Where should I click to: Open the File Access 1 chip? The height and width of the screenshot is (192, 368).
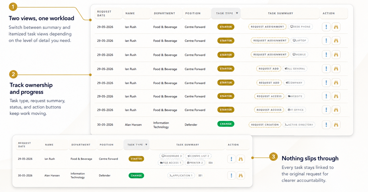(171, 163)
